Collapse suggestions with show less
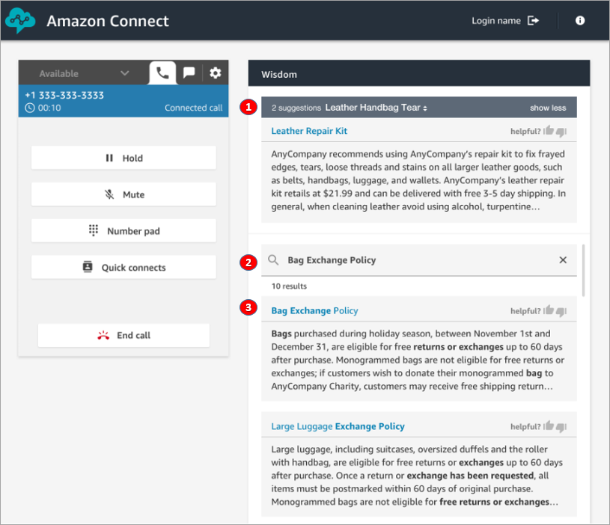Viewport: 610px width, 525px height. (x=548, y=108)
